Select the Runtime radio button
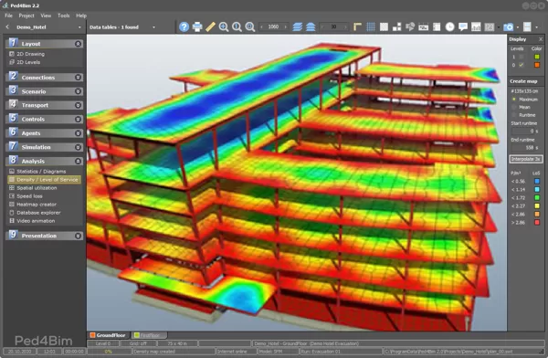 [514, 115]
